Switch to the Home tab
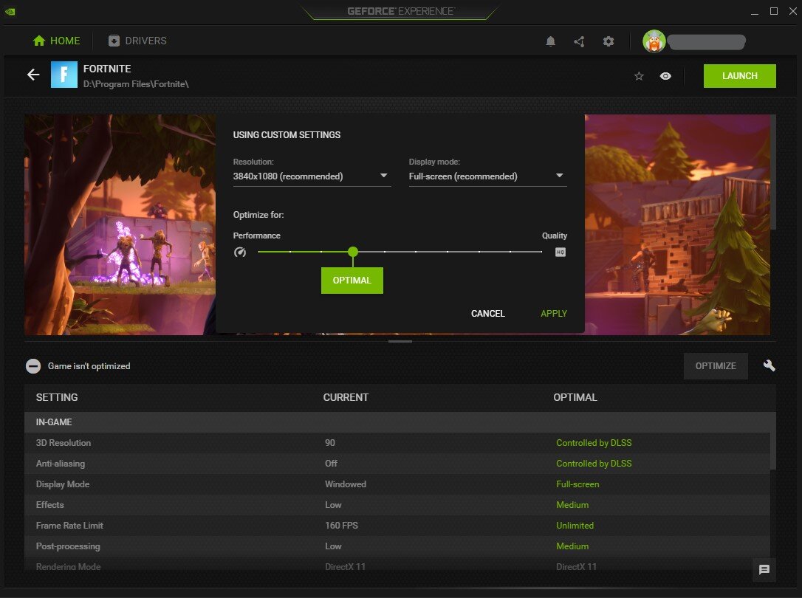 56,41
